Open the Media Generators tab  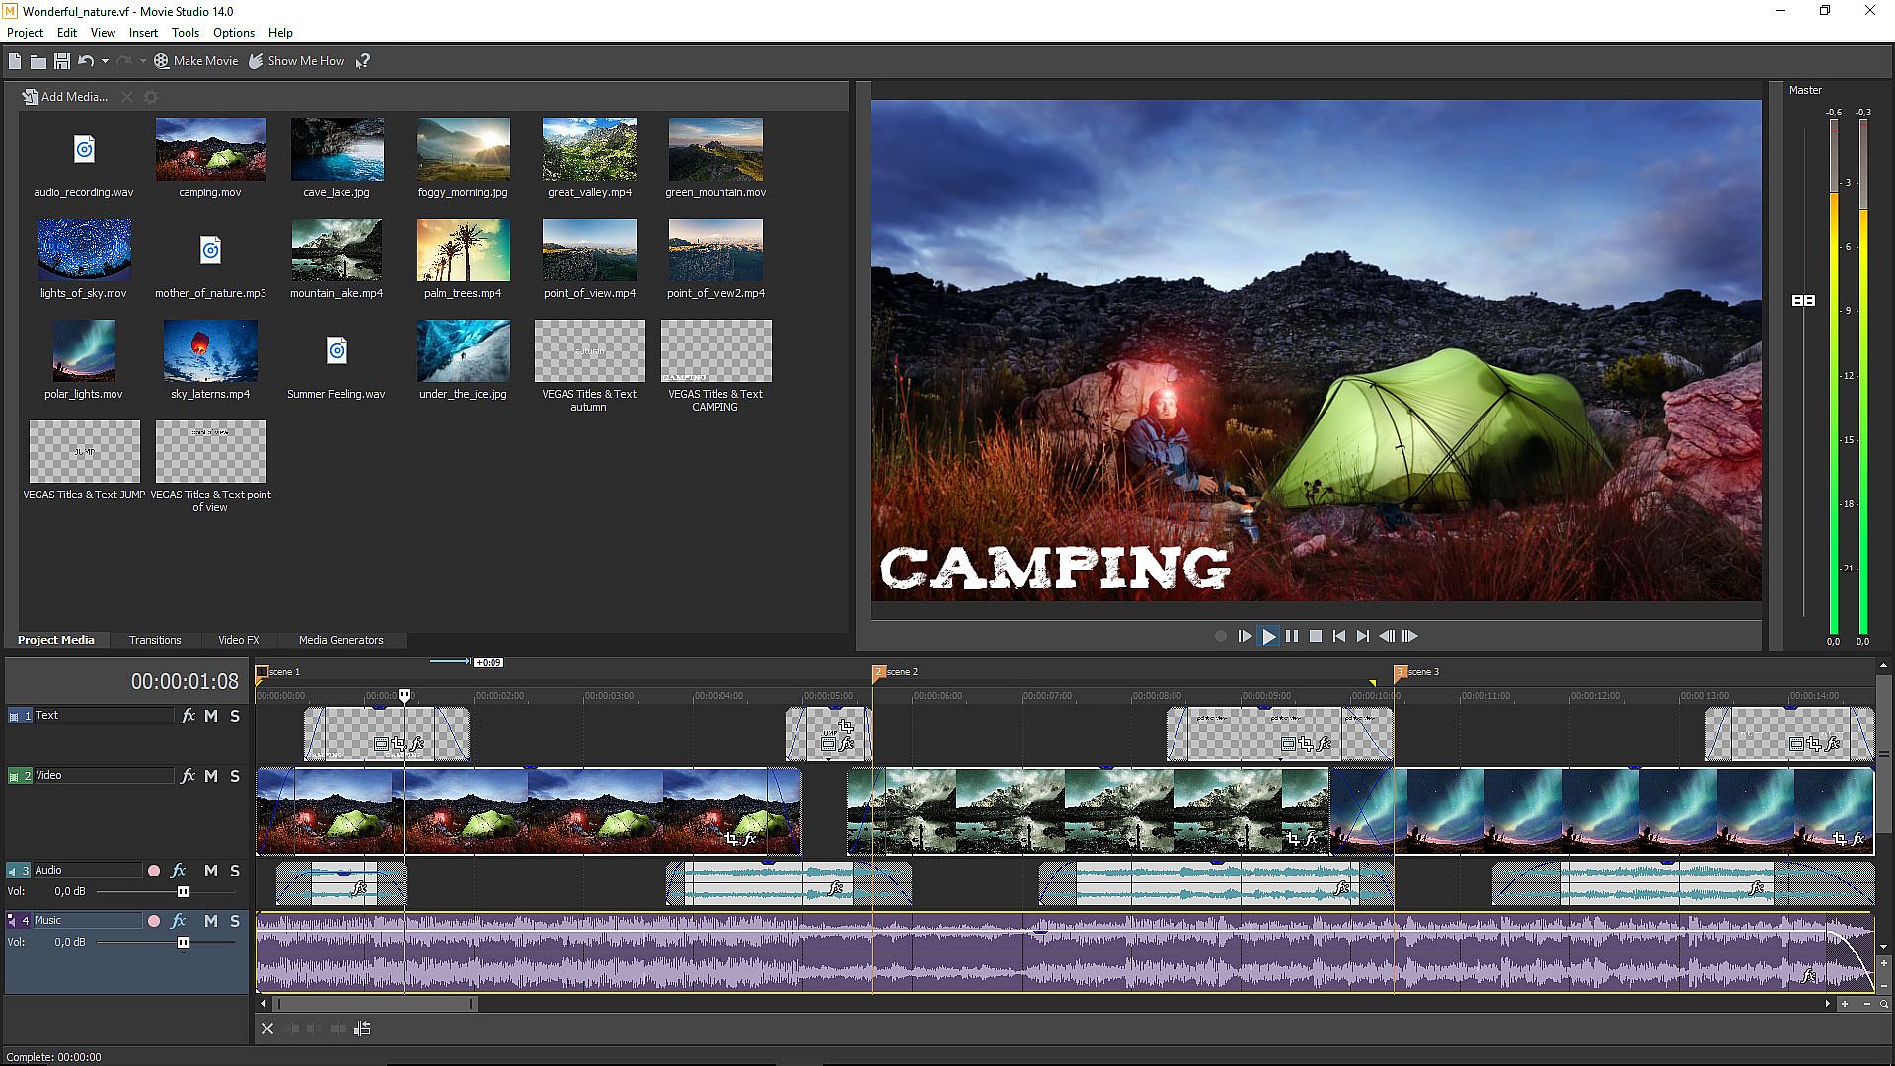[341, 640]
